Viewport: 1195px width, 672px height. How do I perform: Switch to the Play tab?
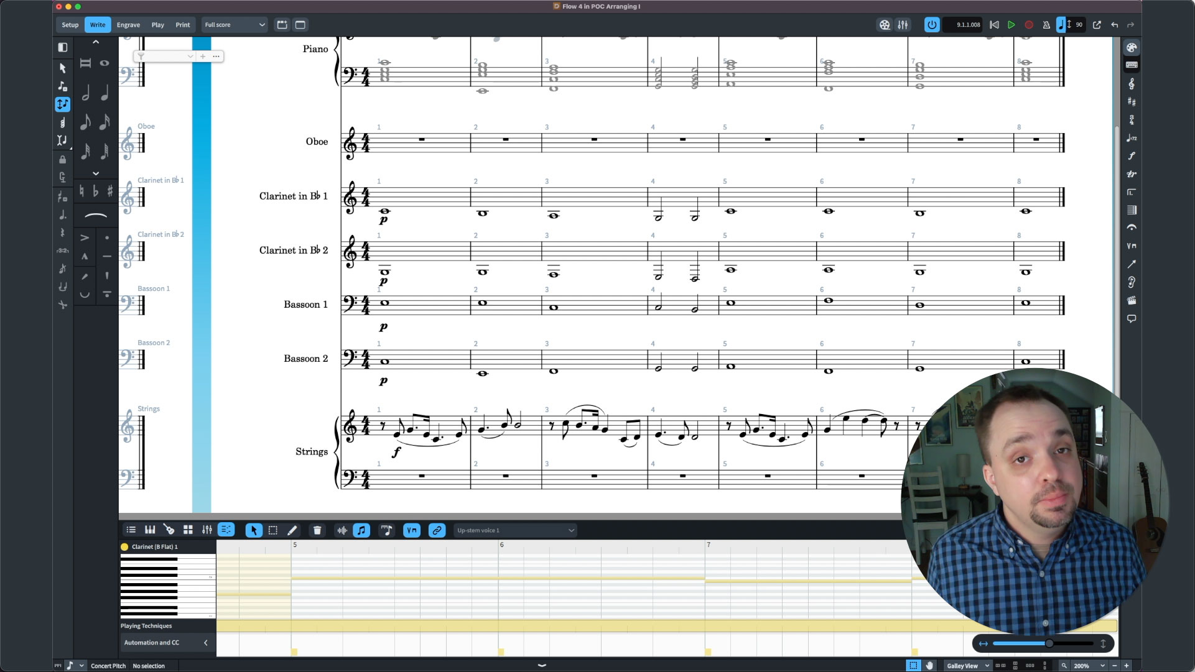coord(157,25)
